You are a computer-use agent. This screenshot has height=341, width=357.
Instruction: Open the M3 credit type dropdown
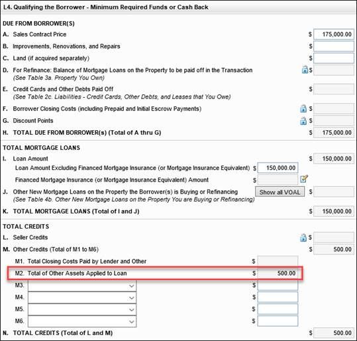(x=82, y=285)
